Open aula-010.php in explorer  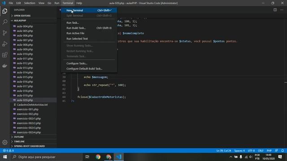(34, 54)
